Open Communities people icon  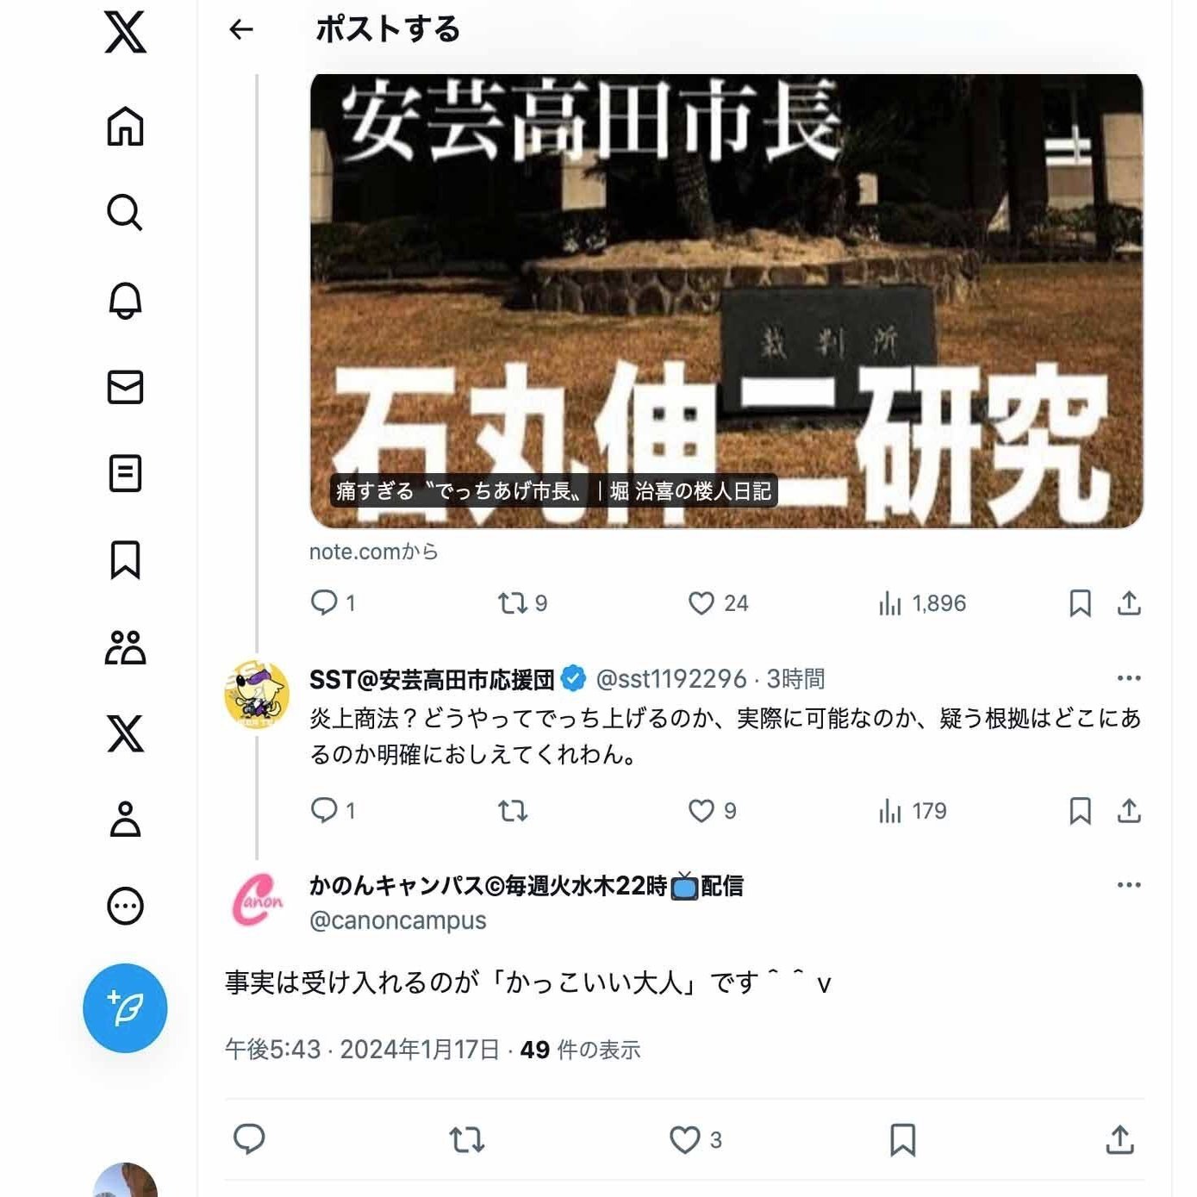pos(125,646)
